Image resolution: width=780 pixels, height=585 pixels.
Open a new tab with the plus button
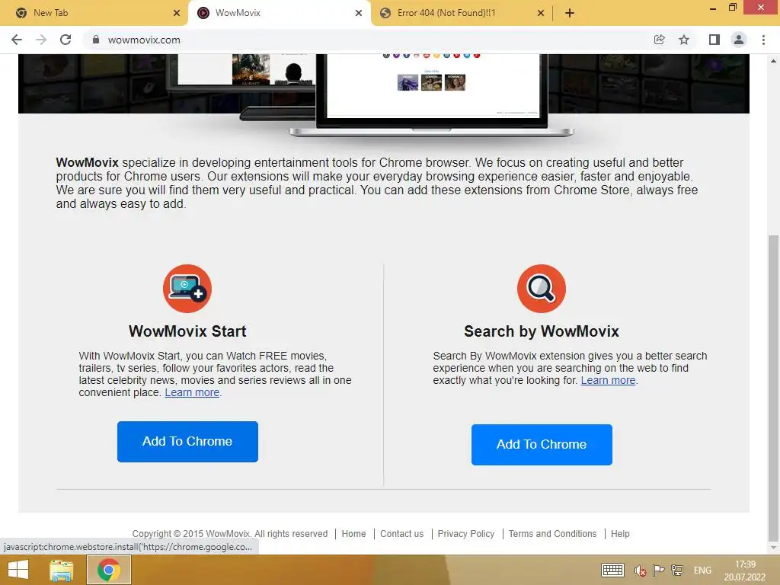point(570,13)
